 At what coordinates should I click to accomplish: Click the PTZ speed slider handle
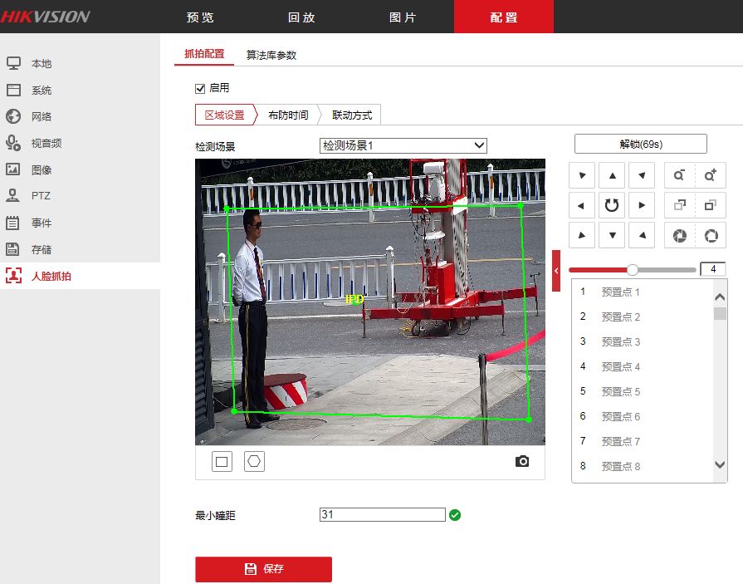pos(633,270)
